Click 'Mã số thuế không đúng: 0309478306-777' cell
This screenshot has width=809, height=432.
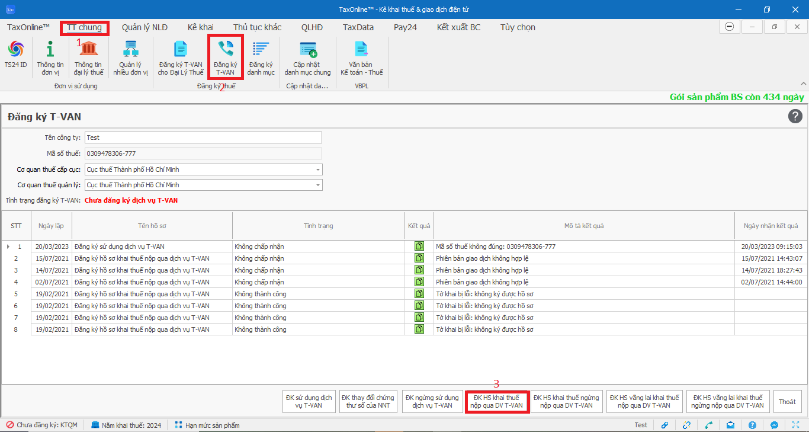[x=584, y=246]
